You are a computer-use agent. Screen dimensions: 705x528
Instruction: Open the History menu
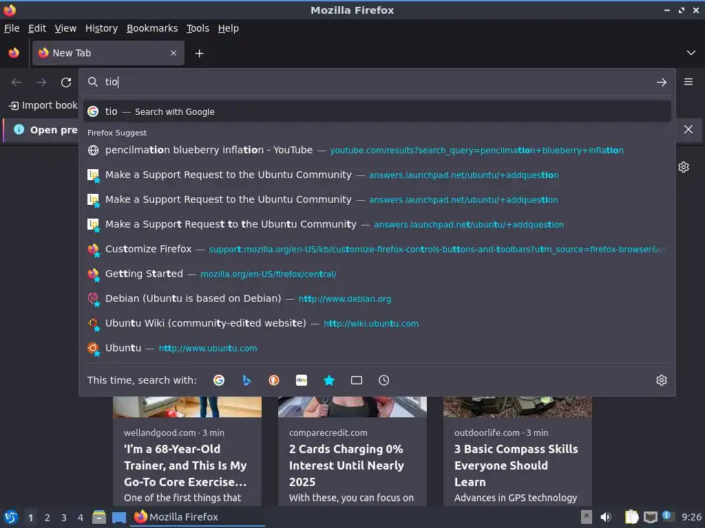[x=102, y=28]
